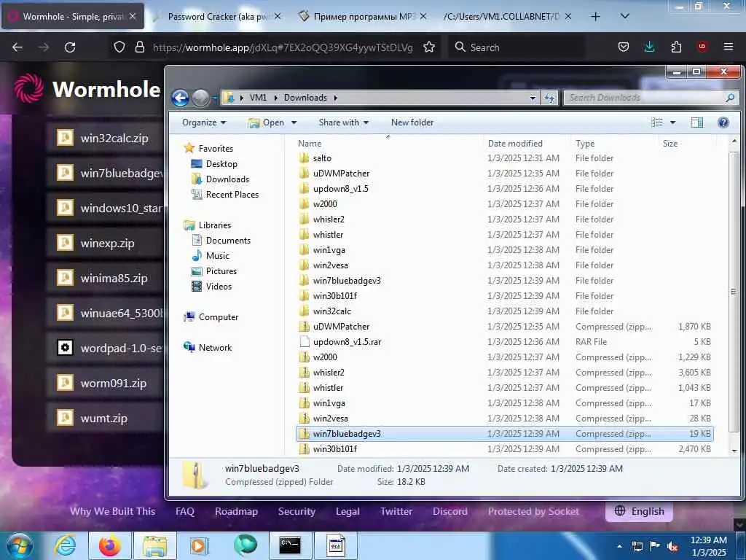Click the arrow after VM1 in breadcrumb
The height and width of the screenshot is (560, 746).
click(275, 98)
